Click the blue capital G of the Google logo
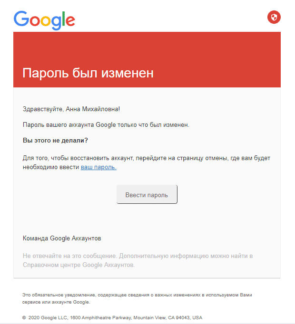The height and width of the screenshot is (324, 295). click(x=21, y=19)
